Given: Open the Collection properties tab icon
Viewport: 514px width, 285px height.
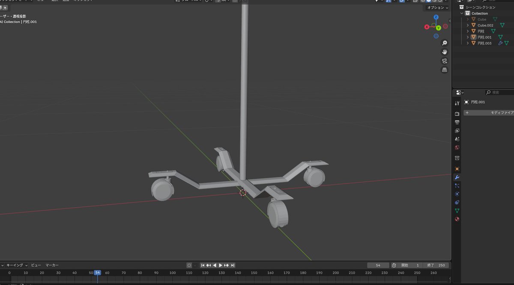Looking at the screenshot, I should (x=457, y=159).
